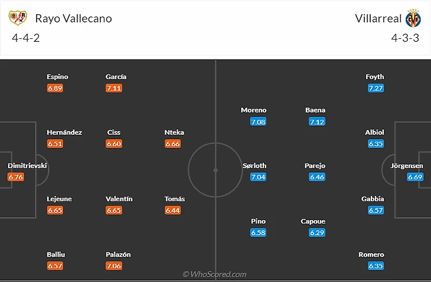Viewport: 431px width, 282px height.
Task: Click Moreno's 7.08 rating badge
Action: click(258, 122)
